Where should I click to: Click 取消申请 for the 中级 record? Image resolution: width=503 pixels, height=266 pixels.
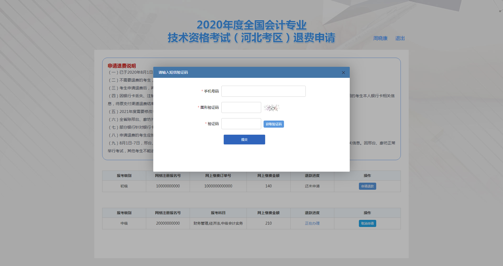point(367,223)
